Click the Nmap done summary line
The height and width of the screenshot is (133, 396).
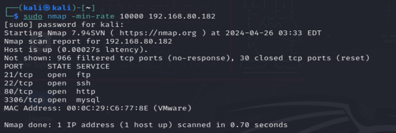click(x=146, y=125)
